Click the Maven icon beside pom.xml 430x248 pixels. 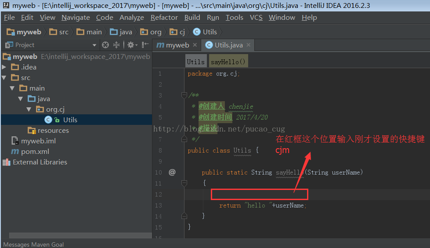pyautogui.click(x=15, y=152)
